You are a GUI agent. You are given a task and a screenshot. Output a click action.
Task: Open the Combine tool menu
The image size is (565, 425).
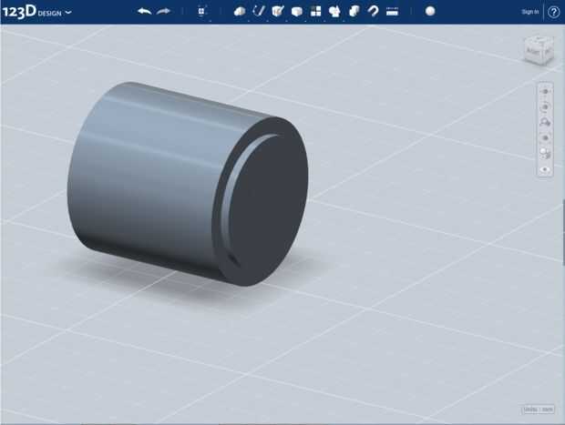[354, 12]
